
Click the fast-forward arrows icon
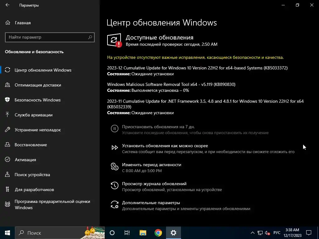click(x=115, y=148)
